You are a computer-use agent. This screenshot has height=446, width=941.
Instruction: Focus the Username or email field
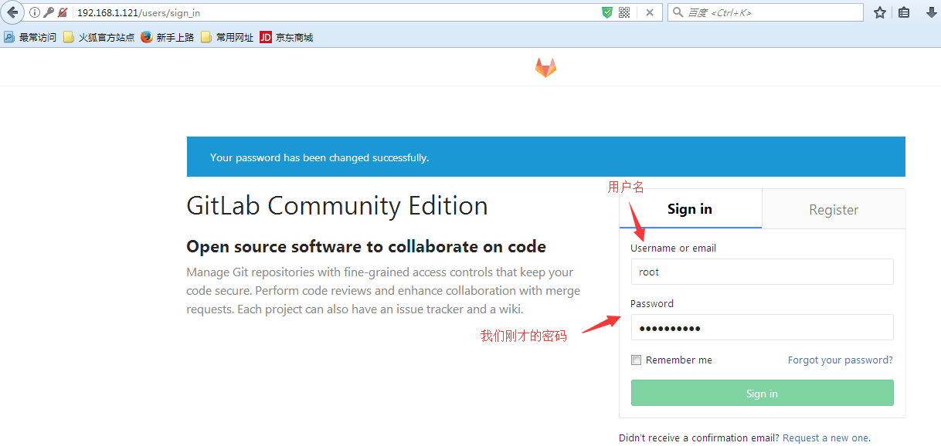click(x=762, y=272)
